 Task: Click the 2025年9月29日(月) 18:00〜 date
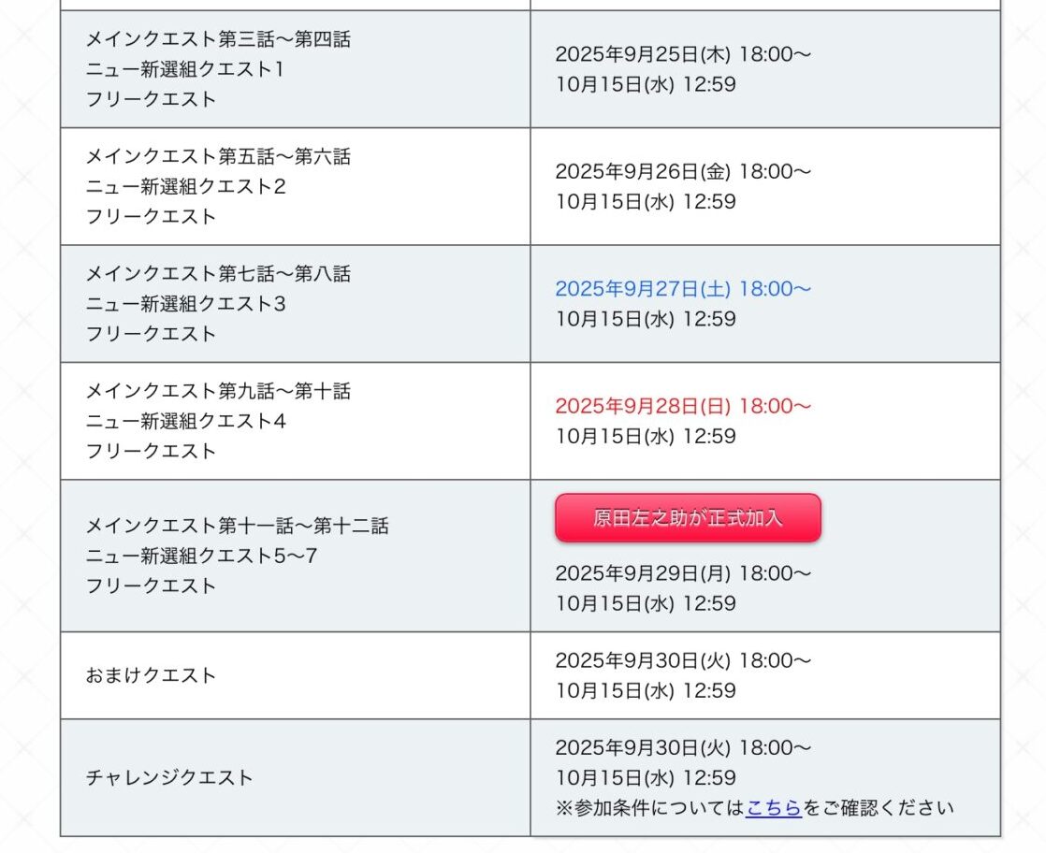pyautogui.click(x=683, y=573)
